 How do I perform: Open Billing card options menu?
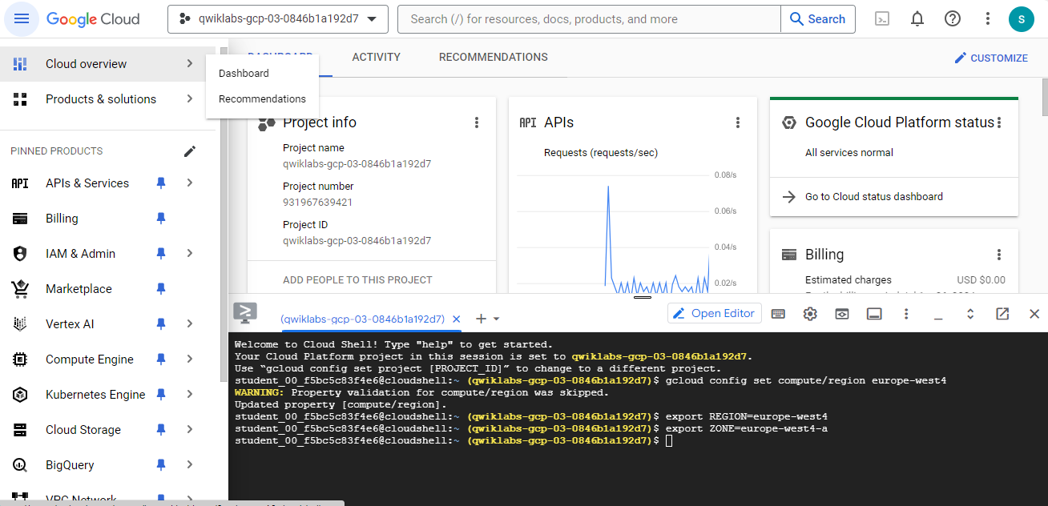(x=999, y=255)
